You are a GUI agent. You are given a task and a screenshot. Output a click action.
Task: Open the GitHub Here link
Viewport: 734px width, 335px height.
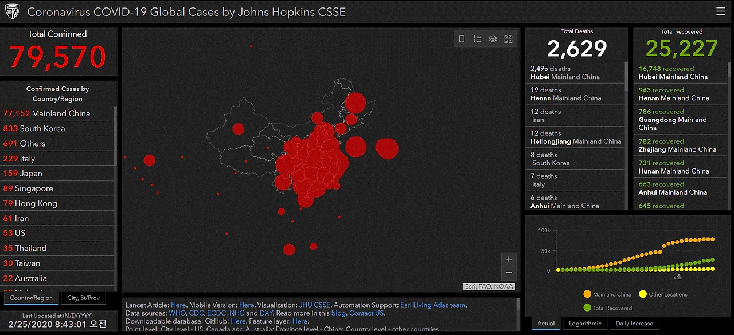238,321
